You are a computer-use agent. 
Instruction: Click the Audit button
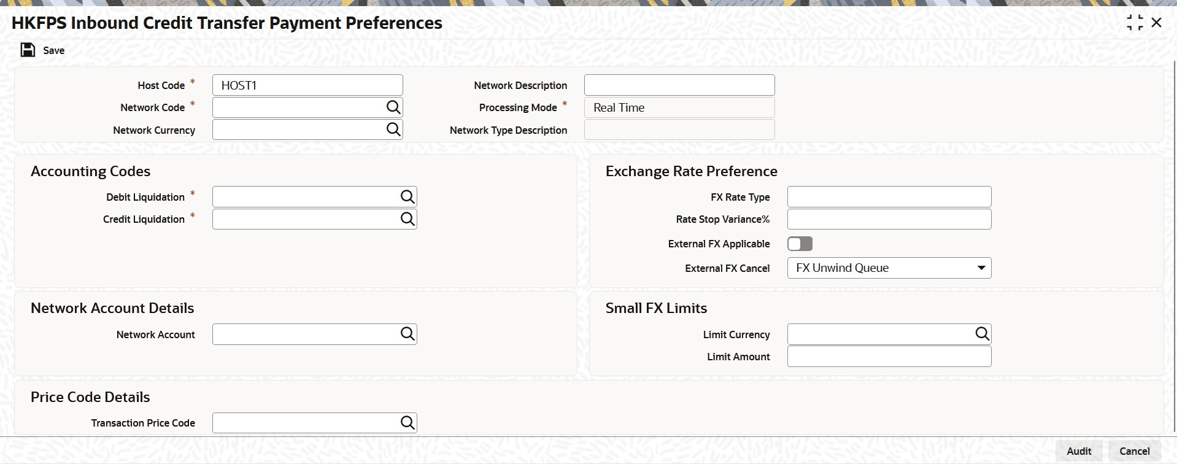(1079, 451)
